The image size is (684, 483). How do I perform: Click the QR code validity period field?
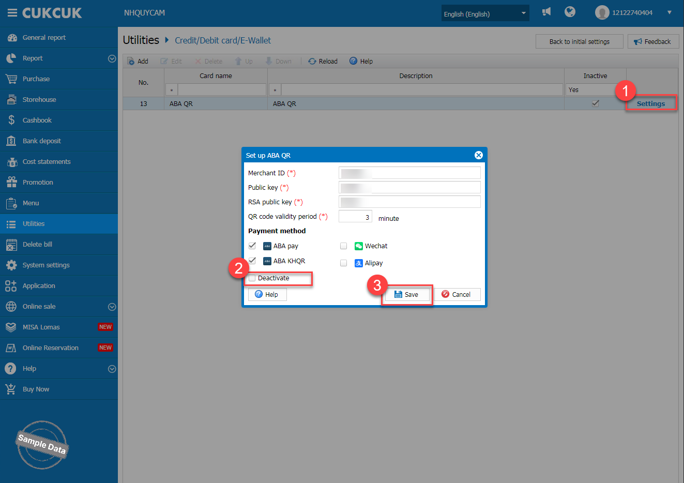click(355, 216)
